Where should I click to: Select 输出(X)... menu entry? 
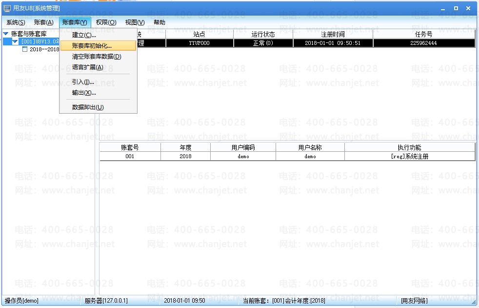(99, 93)
